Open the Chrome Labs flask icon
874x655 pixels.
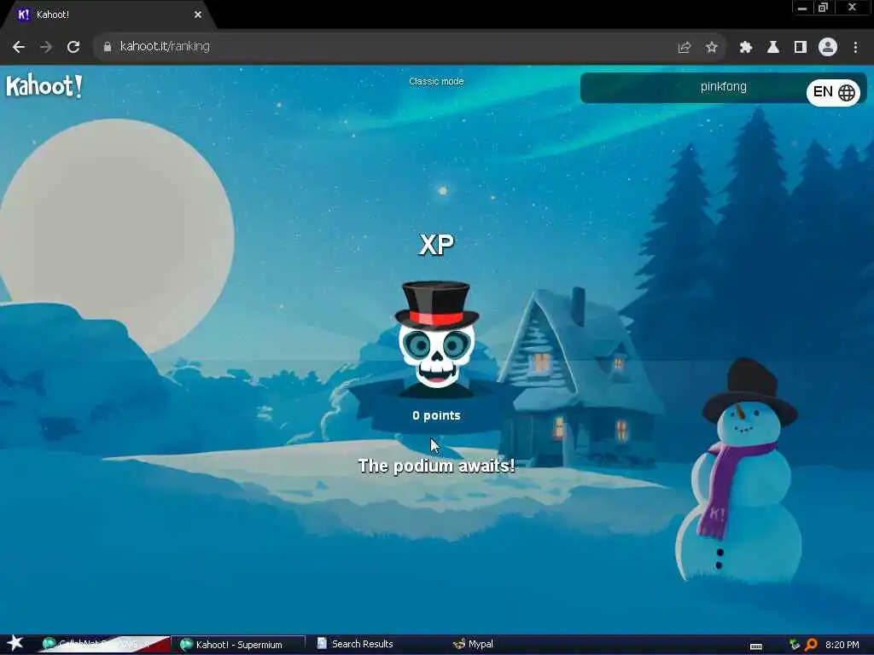[x=773, y=48]
